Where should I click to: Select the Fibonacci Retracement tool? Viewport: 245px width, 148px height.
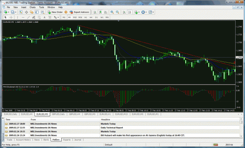pos(39,17)
